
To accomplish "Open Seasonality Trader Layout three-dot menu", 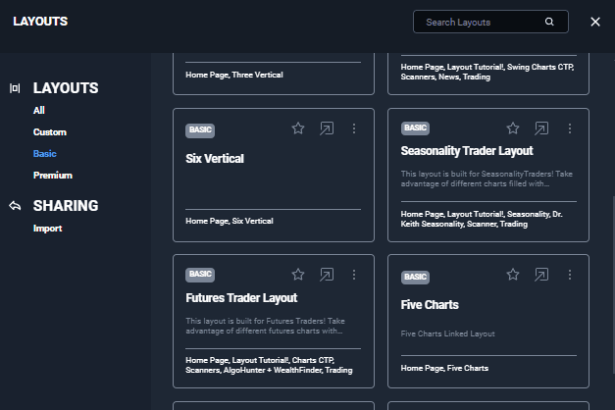I will (570, 128).
